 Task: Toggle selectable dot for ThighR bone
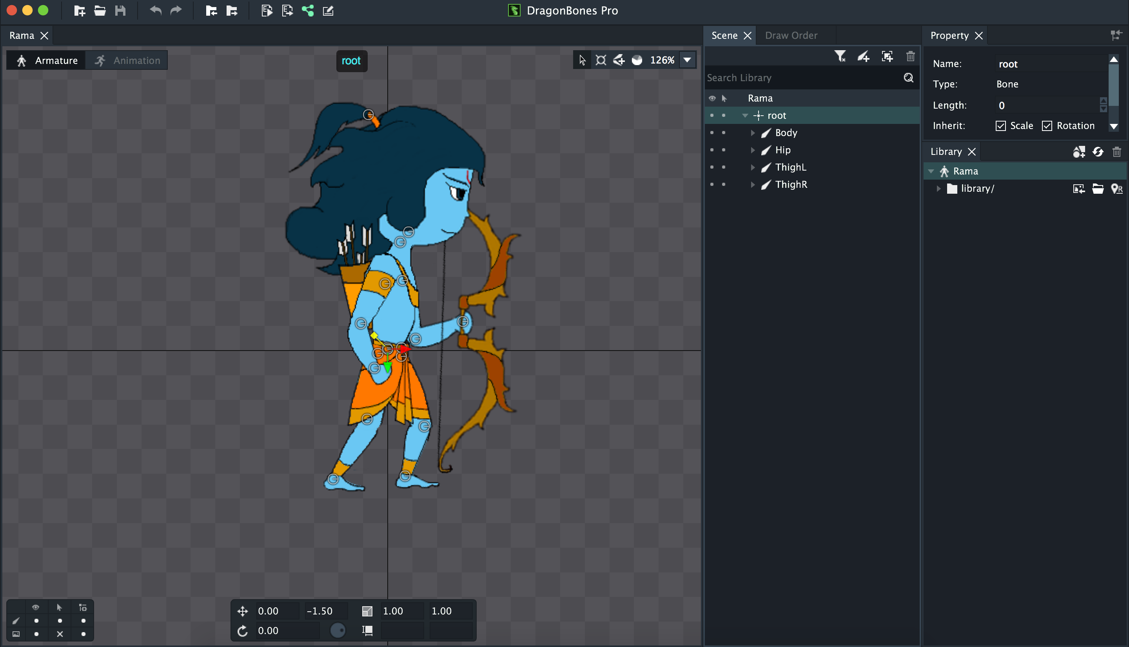click(724, 184)
